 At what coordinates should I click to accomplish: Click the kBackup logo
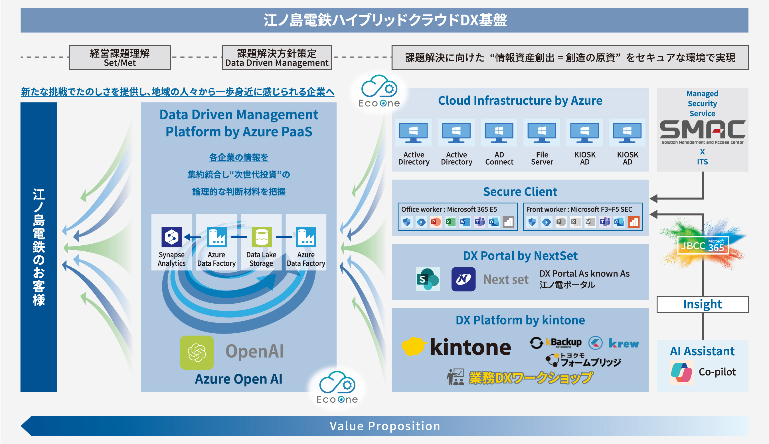[556, 343]
